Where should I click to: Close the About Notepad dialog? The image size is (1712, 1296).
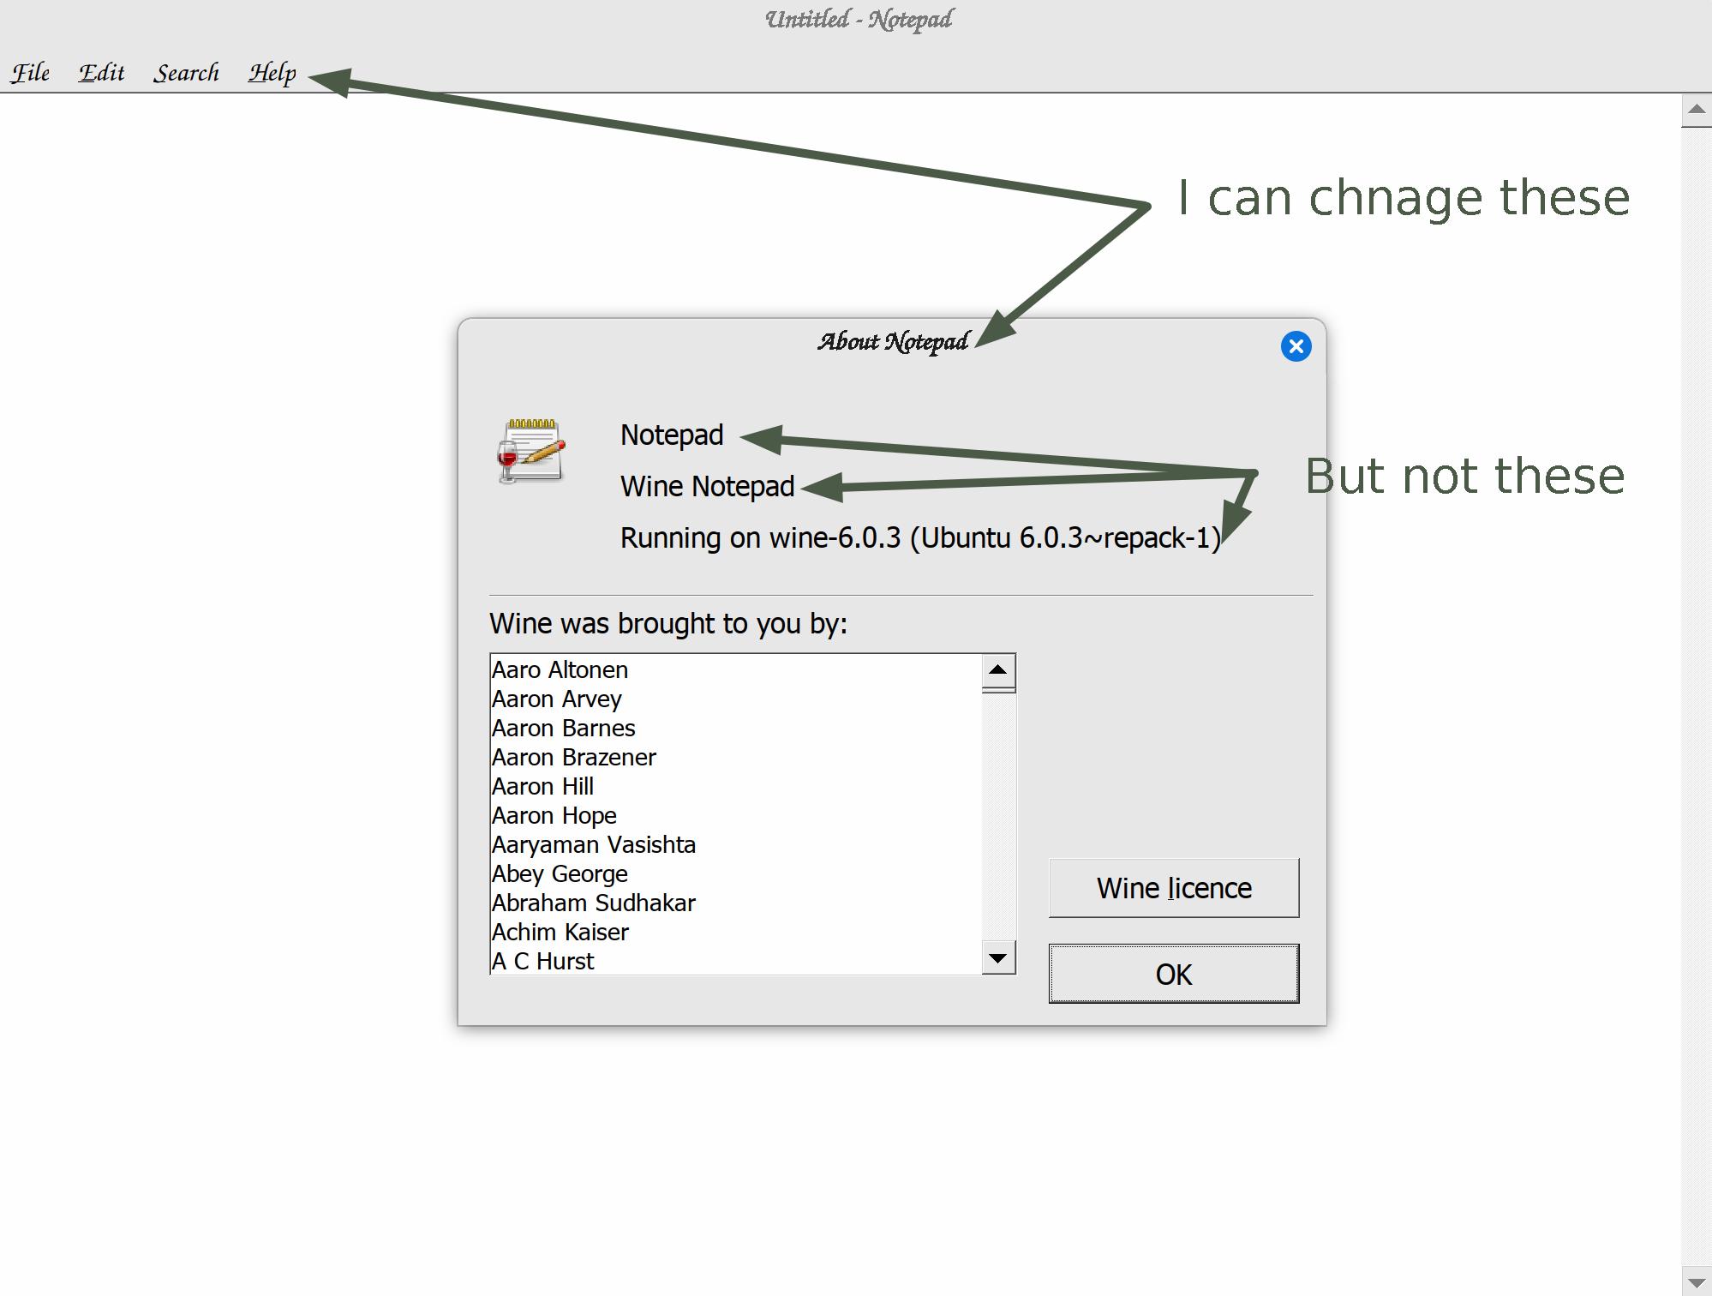coord(1296,346)
